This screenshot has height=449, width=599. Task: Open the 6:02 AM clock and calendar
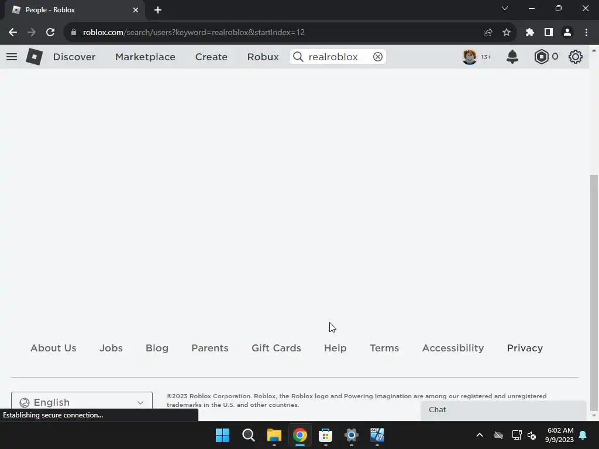560,435
